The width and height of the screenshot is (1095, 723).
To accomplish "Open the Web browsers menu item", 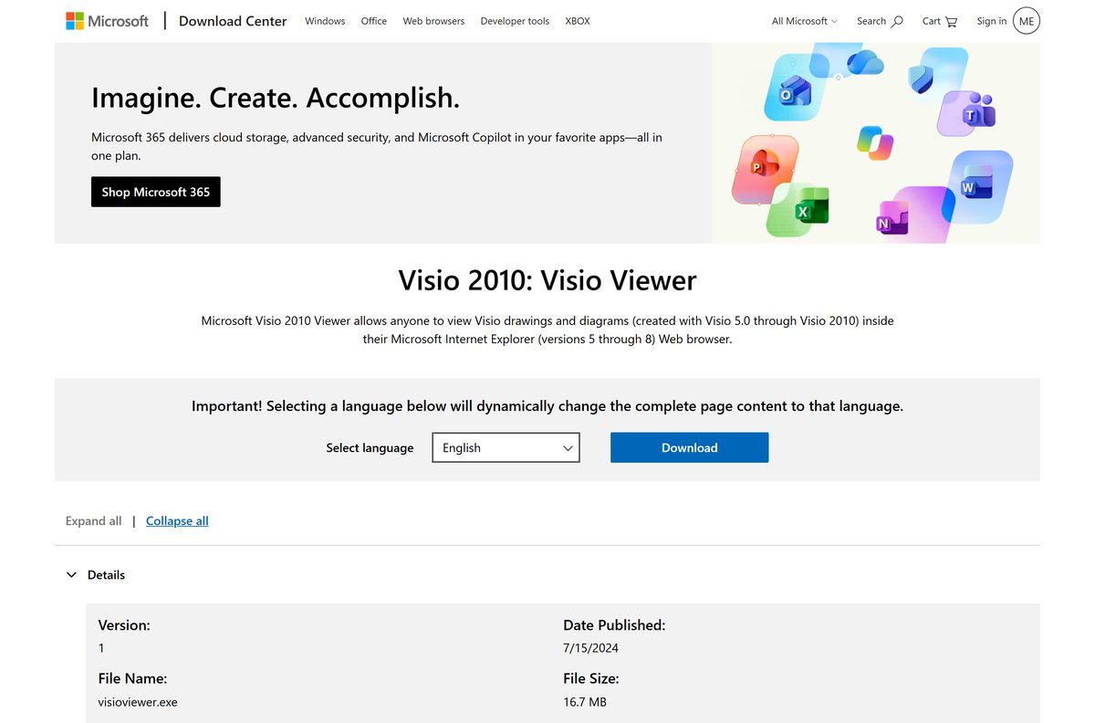I will (x=433, y=21).
